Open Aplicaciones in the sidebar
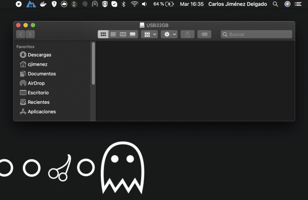 point(41,111)
